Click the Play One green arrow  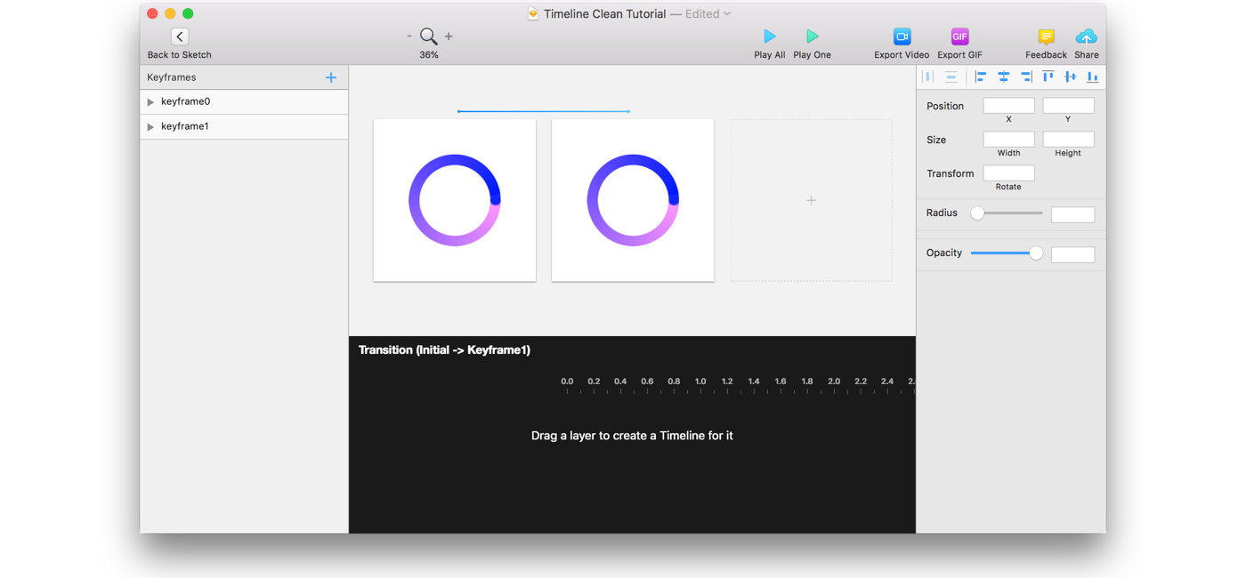click(812, 36)
